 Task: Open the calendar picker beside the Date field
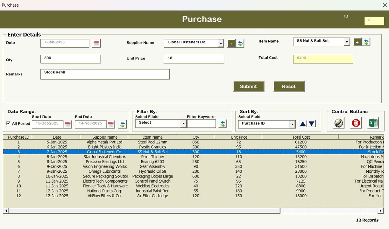pyautogui.click(x=96, y=43)
